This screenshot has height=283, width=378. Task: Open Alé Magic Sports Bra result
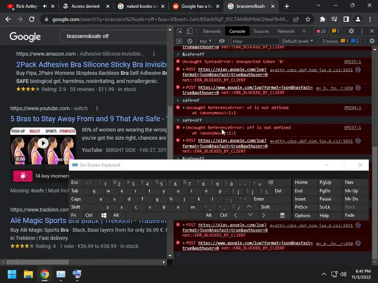[88, 220]
